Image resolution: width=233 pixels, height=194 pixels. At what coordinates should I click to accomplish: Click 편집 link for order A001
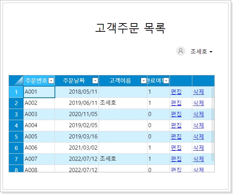pos(176,92)
